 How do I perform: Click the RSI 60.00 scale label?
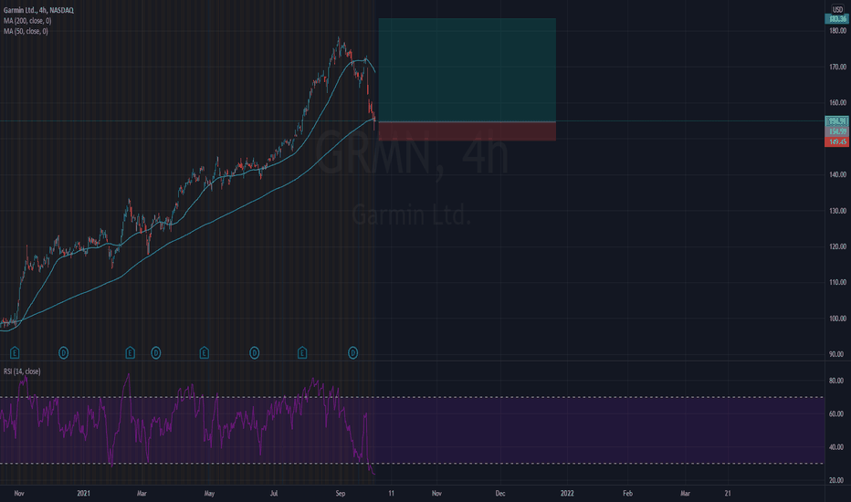(836, 414)
